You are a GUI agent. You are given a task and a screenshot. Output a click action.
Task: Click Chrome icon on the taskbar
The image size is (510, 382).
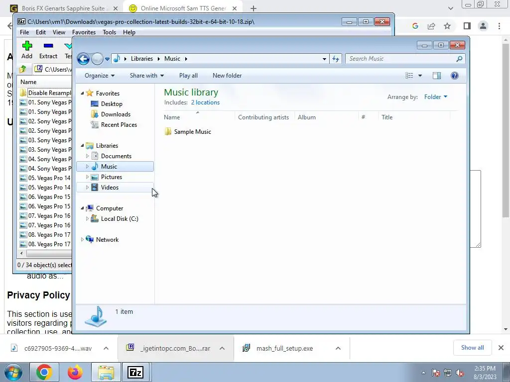coord(44,372)
